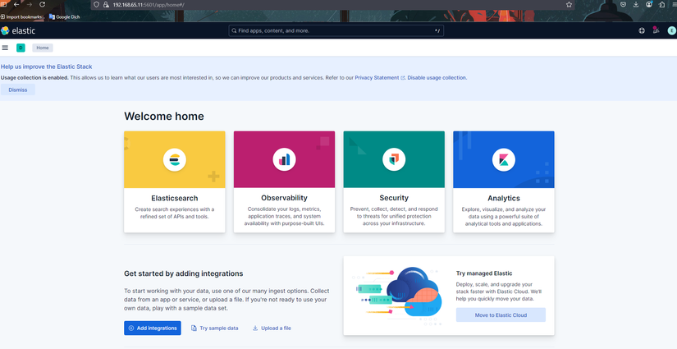Screen dimensions: 677x349
Task: Focus the Find apps search field
Action: click(336, 30)
